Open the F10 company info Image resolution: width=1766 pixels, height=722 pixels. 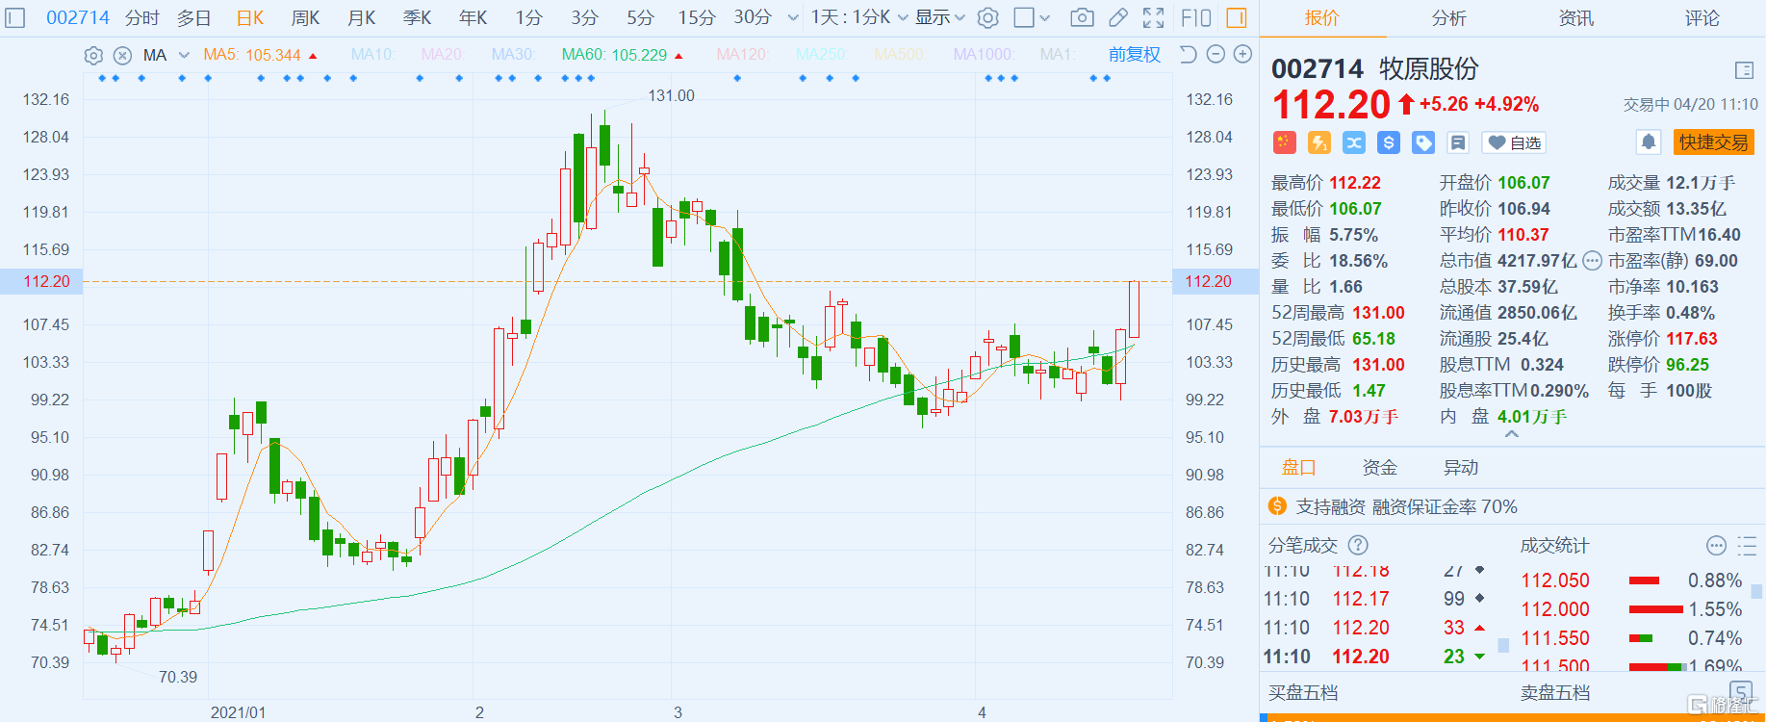pyautogui.click(x=1195, y=17)
